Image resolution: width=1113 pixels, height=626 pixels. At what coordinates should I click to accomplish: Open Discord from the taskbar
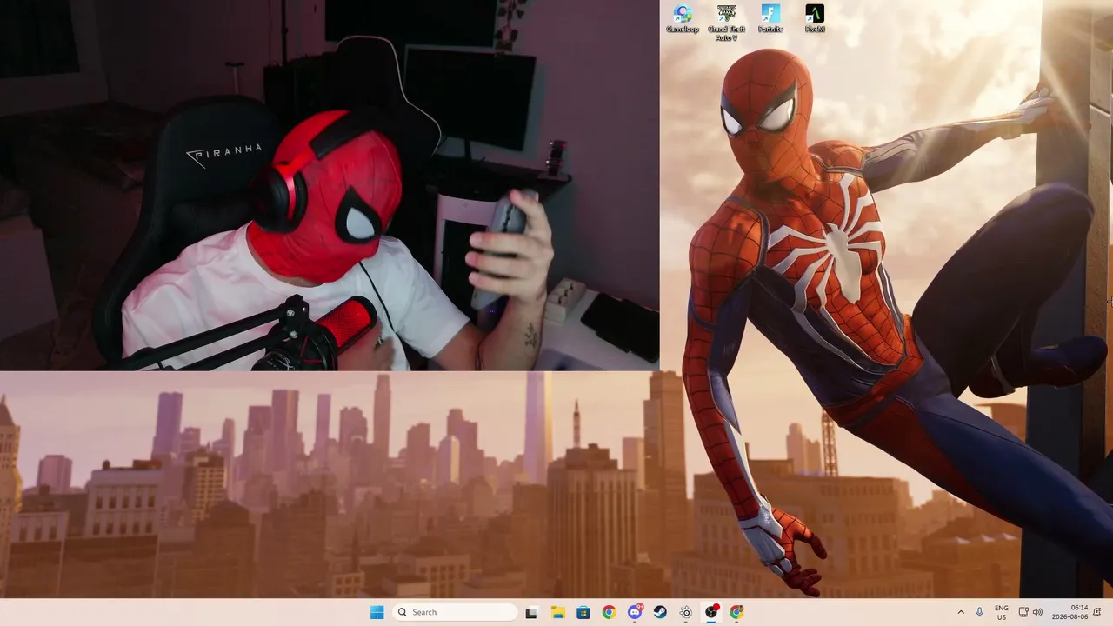point(635,612)
